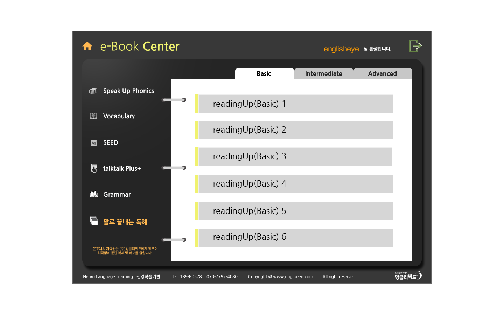Select the Vocabulary menu label
The width and height of the screenshot is (504, 315).
tap(119, 116)
